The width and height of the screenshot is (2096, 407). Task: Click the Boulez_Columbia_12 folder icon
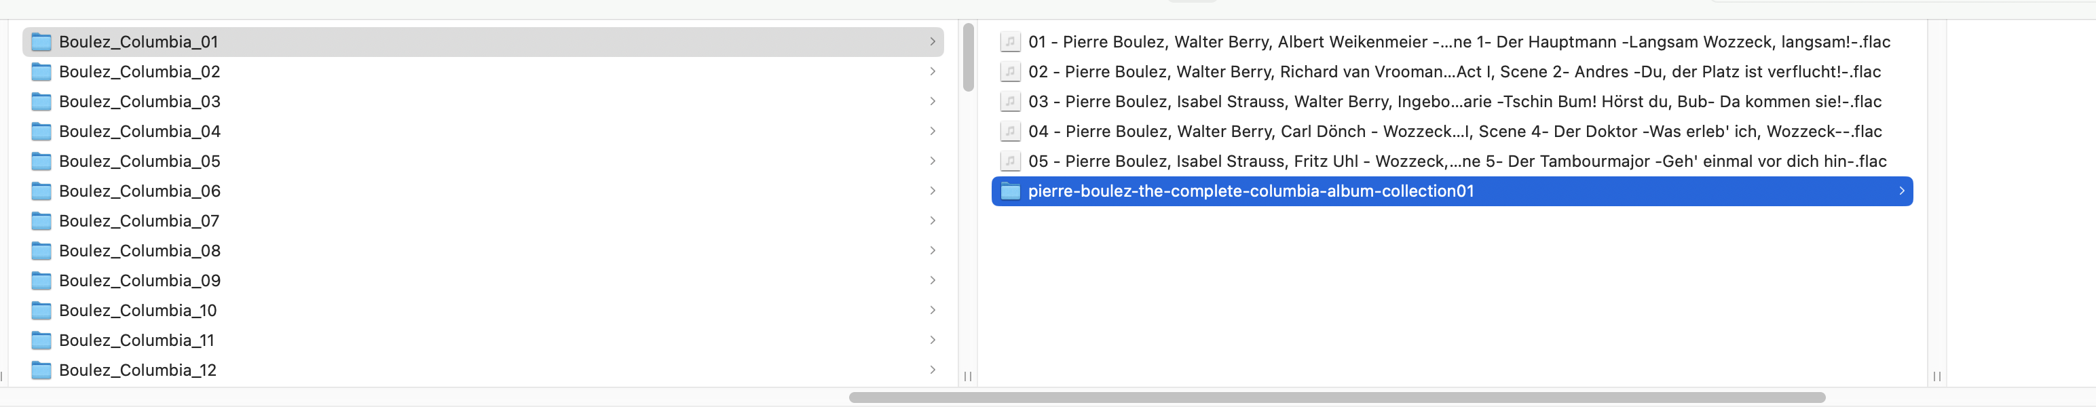point(41,370)
